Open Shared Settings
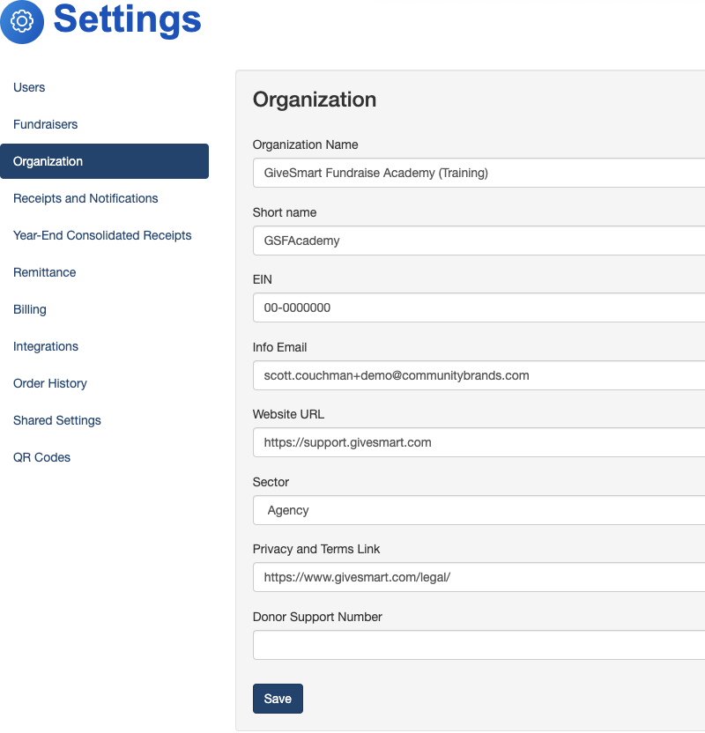This screenshot has width=705, height=733. tap(57, 420)
